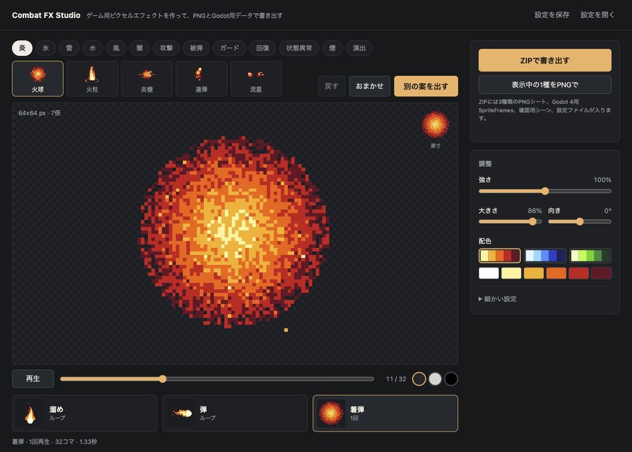This screenshot has width=632, height=452.
Task: Export everything with ZIPで書き出す
Action: pos(545,60)
